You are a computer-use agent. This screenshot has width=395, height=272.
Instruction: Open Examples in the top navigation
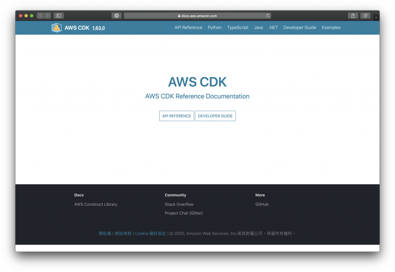click(x=331, y=27)
